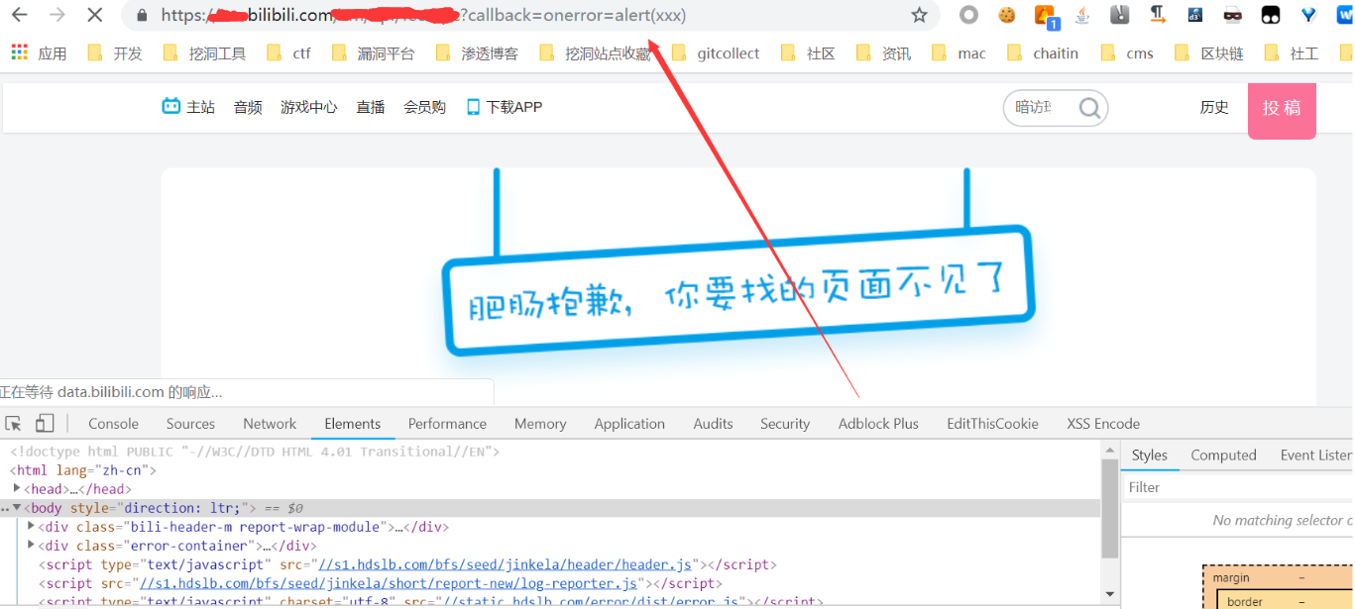Open the 社工 bookmark folder
The image size is (1355, 609).
tap(1292, 53)
